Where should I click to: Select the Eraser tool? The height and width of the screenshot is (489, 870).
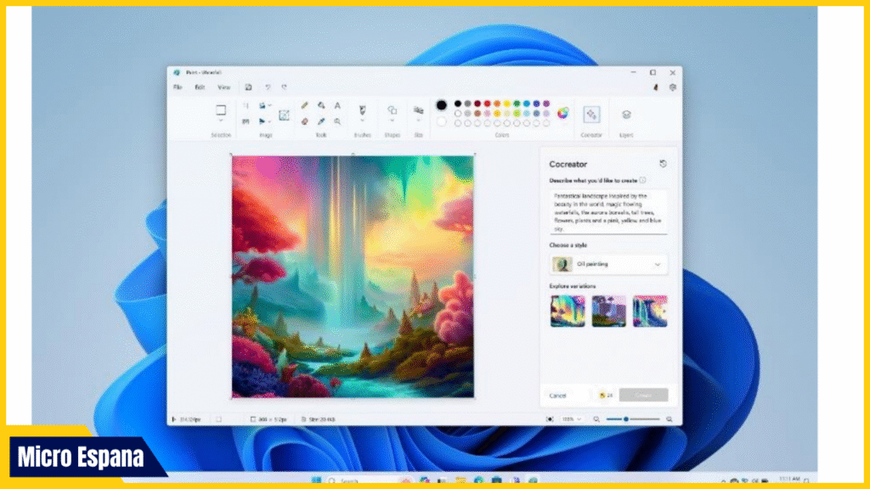(x=304, y=121)
